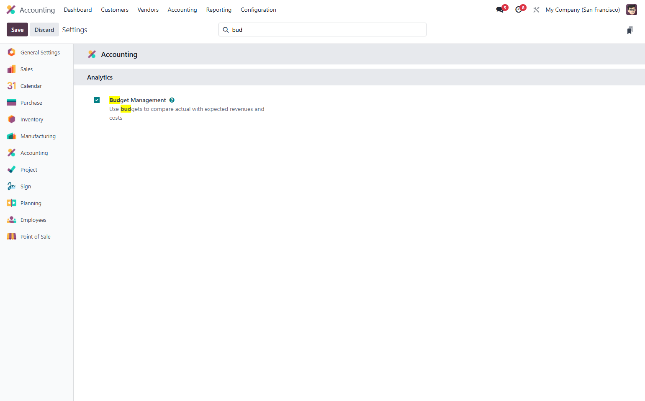Click the Accounting app logo icon
Viewport: 645px width, 401px height.
[x=11, y=10]
